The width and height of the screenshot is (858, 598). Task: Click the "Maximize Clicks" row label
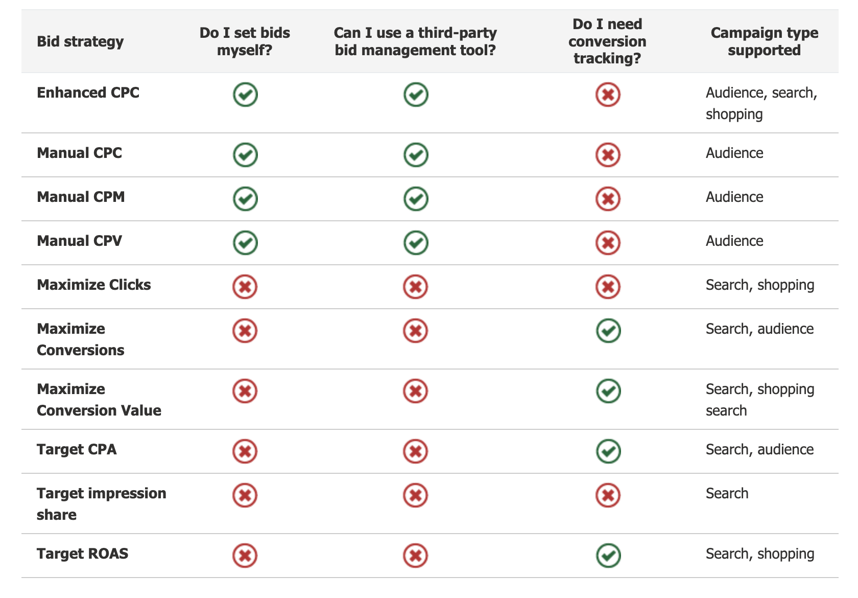tap(94, 285)
